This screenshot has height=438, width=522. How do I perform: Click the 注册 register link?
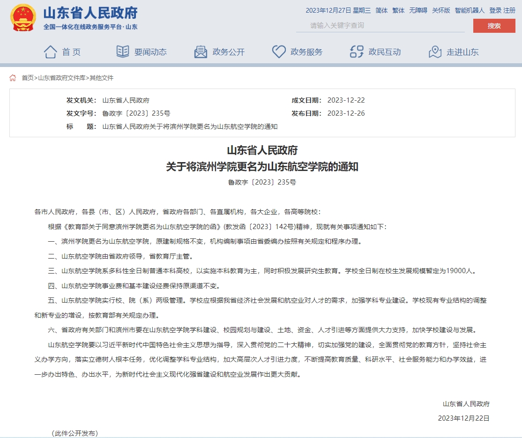(x=509, y=10)
